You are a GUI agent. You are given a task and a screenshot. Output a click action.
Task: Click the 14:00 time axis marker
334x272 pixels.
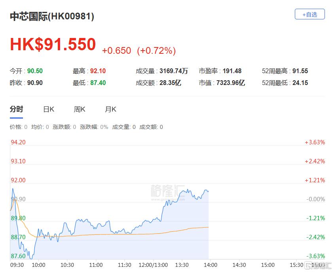pyautogui.click(x=210, y=265)
